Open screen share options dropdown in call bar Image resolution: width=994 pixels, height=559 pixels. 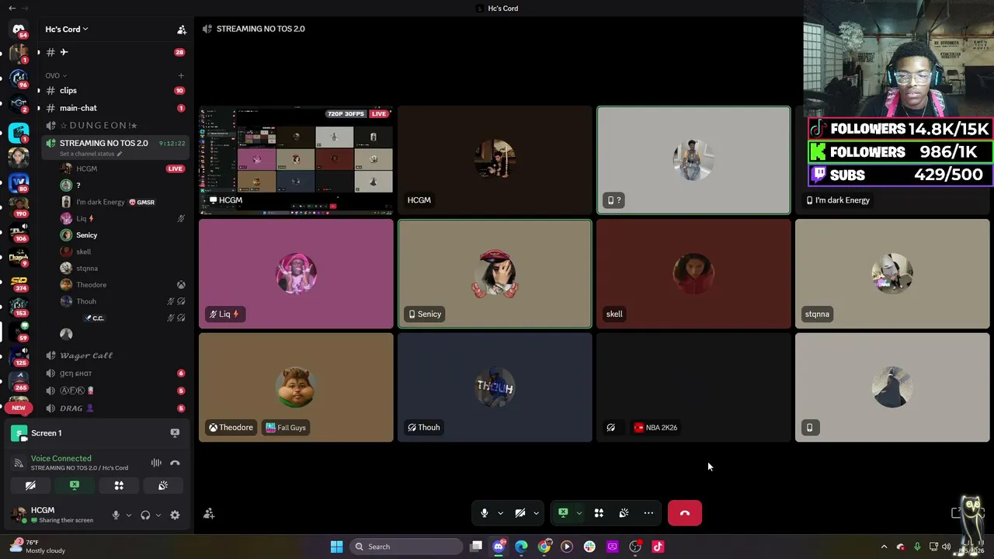pyautogui.click(x=579, y=513)
